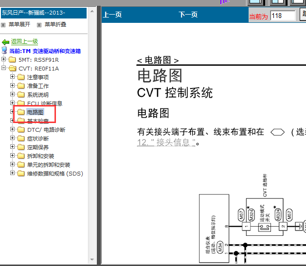Expand the 准备工作 folder

click(12, 86)
